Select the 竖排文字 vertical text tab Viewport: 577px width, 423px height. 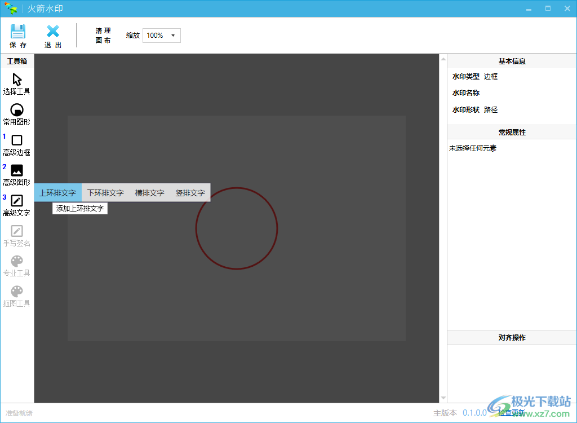coord(190,192)
